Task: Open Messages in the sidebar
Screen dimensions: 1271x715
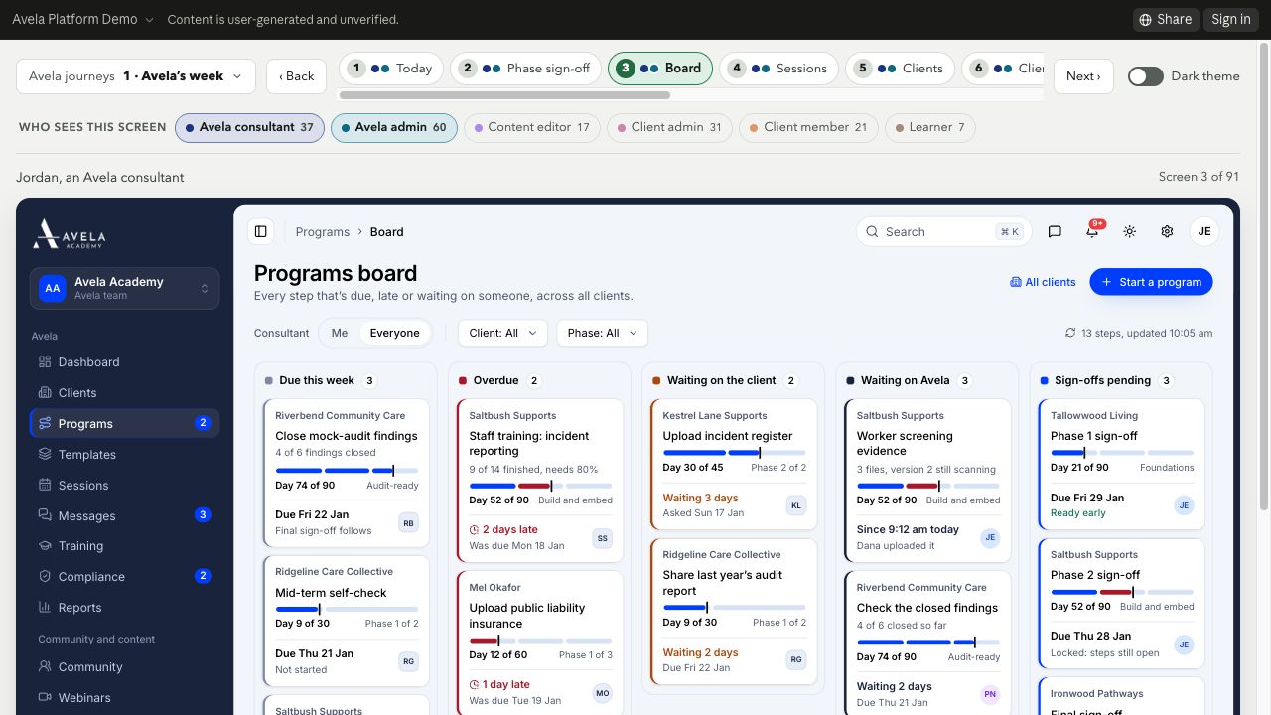Action: click(125, 516)
